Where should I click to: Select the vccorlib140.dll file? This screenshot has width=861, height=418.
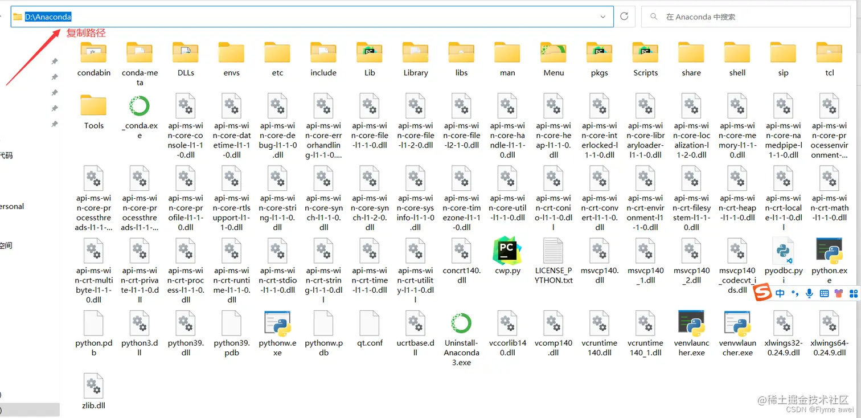507,334
